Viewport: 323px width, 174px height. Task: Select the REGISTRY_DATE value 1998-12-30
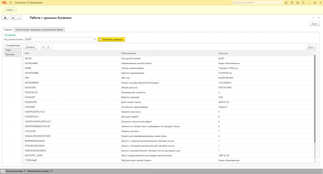tap(265, 155)
